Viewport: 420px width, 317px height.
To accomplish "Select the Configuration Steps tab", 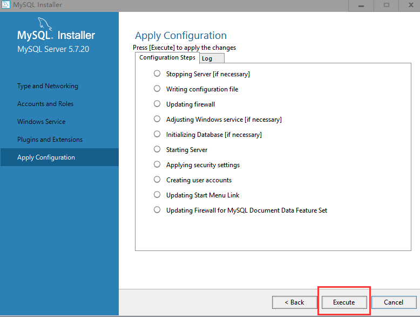I will click(167, 57).
